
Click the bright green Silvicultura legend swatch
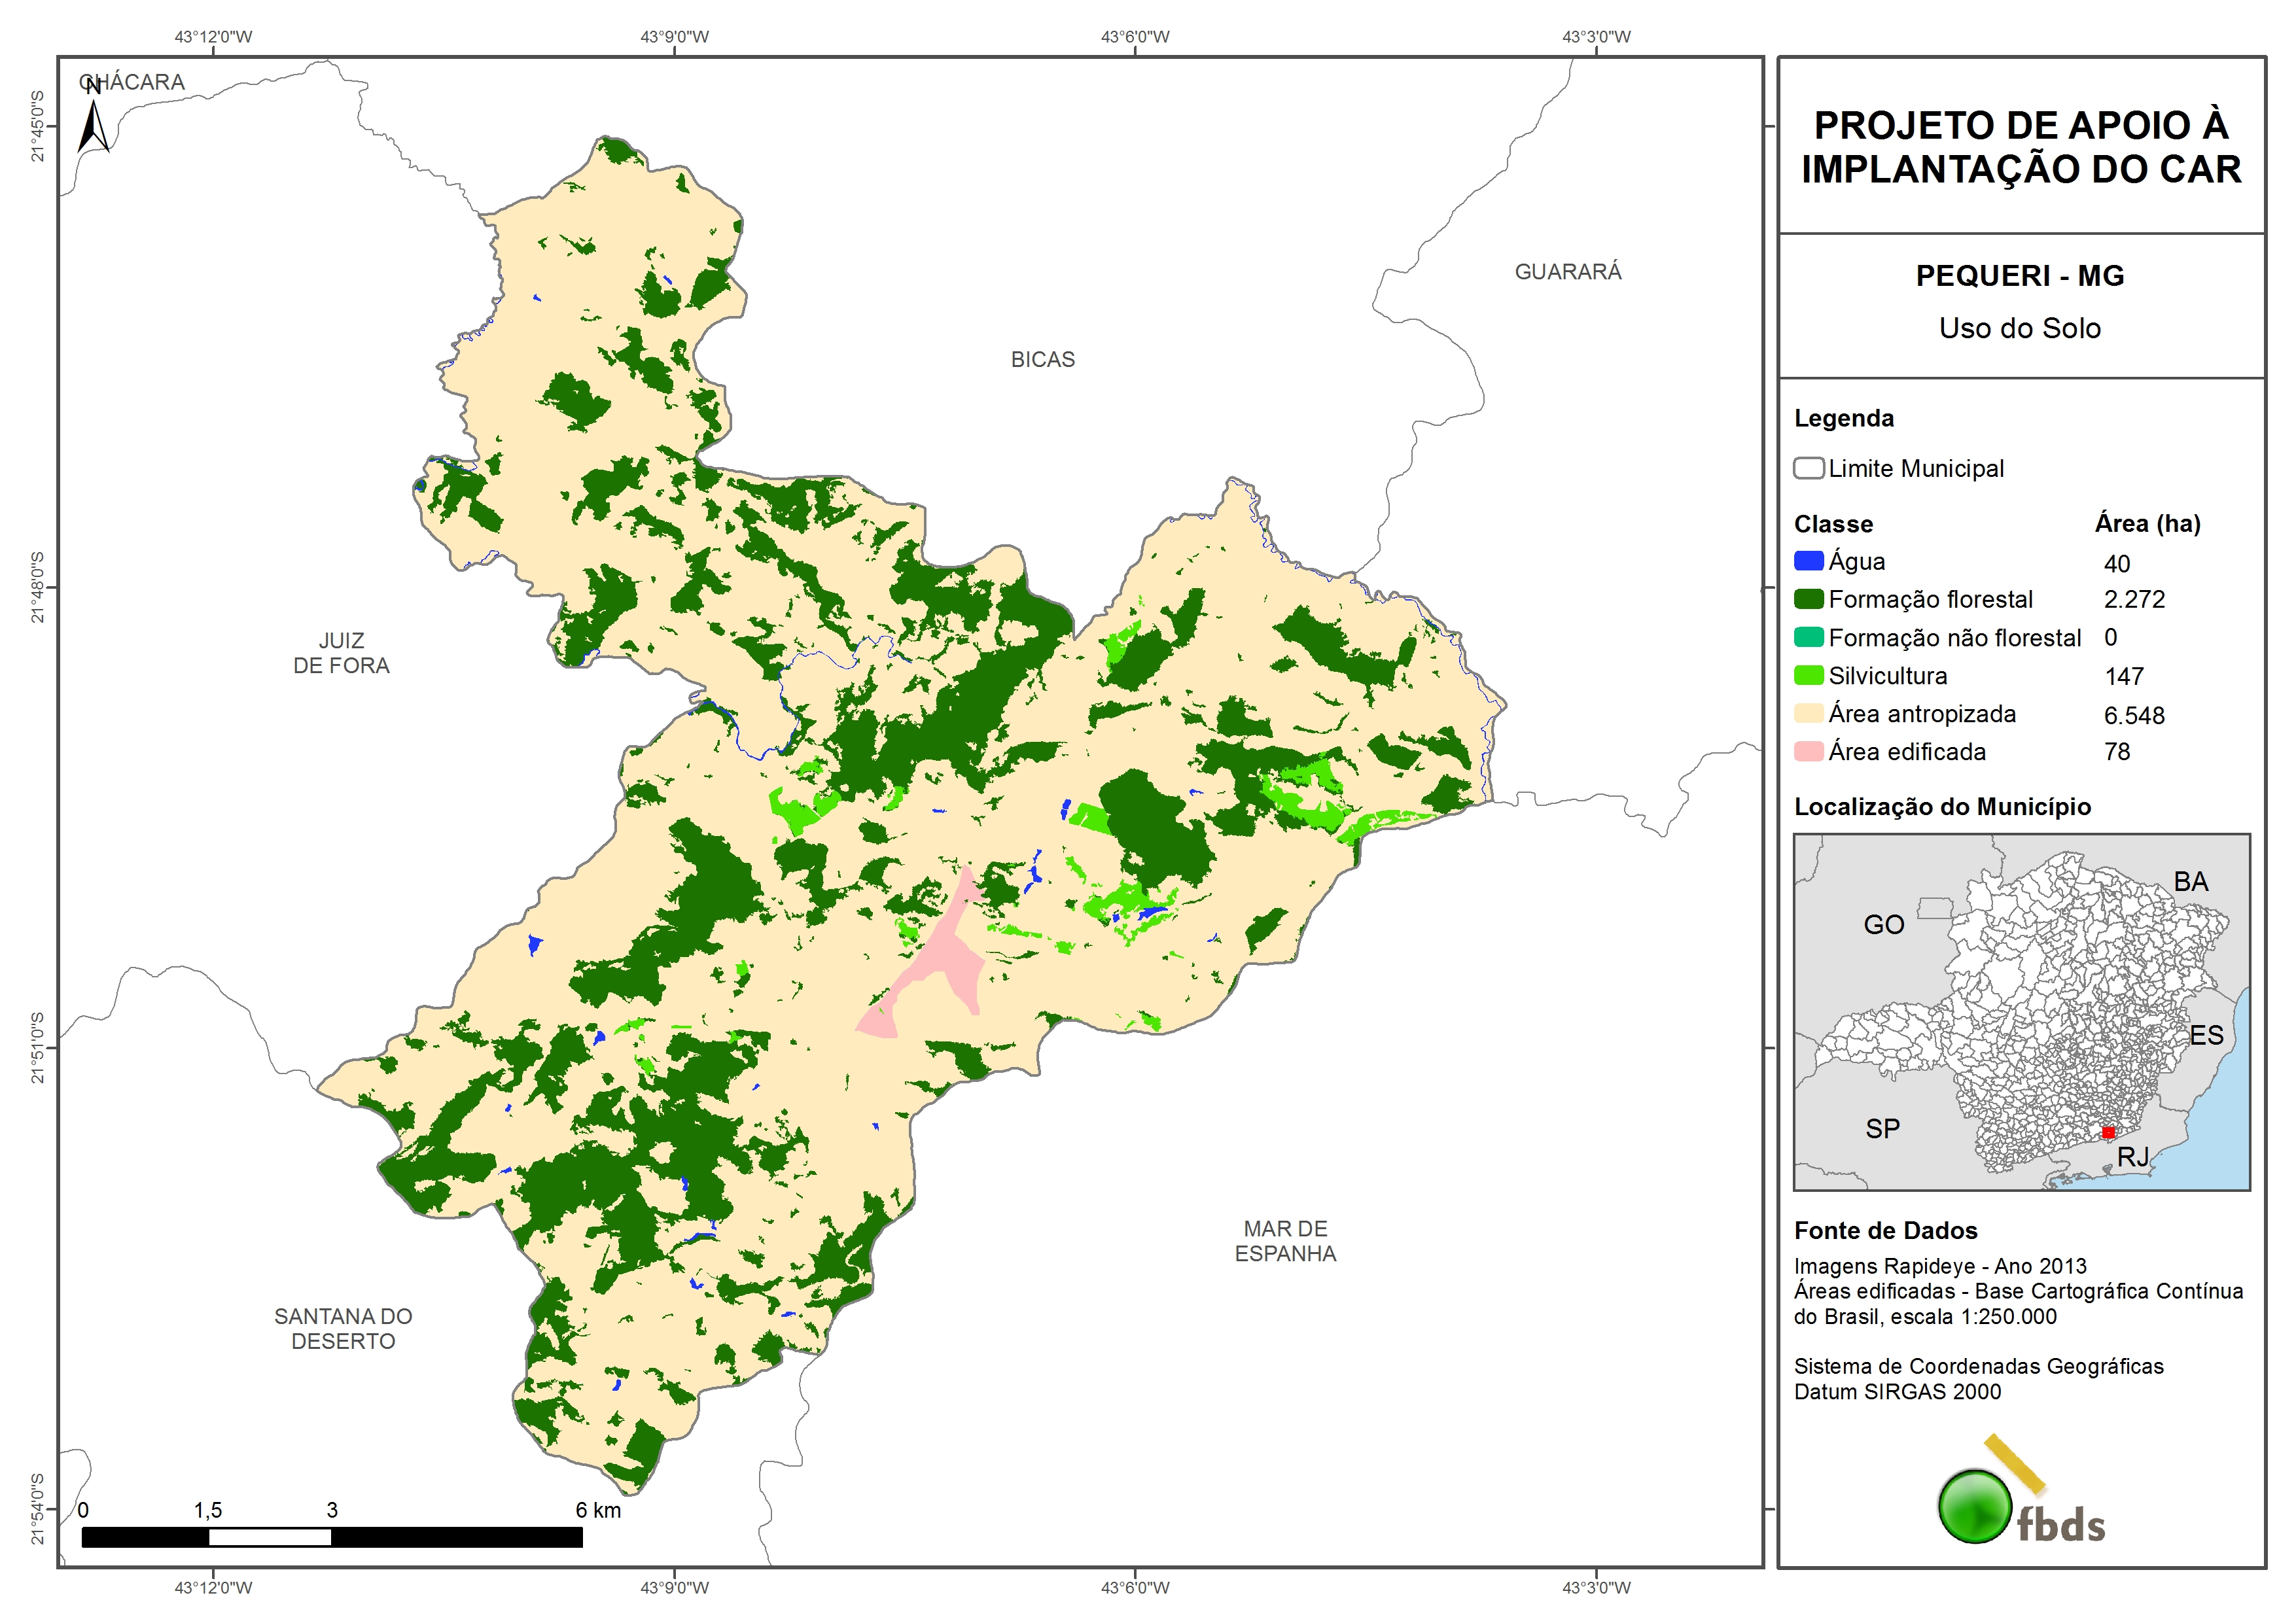point(1808,675)
